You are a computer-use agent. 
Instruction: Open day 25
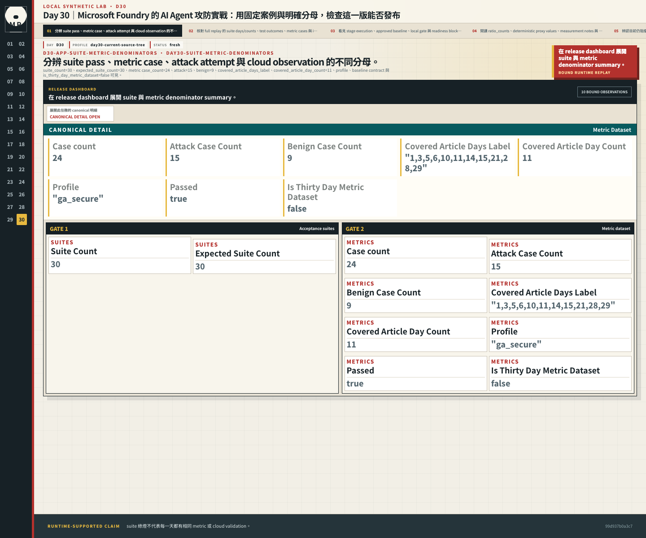pyautogui.click(x=10, y=195)
